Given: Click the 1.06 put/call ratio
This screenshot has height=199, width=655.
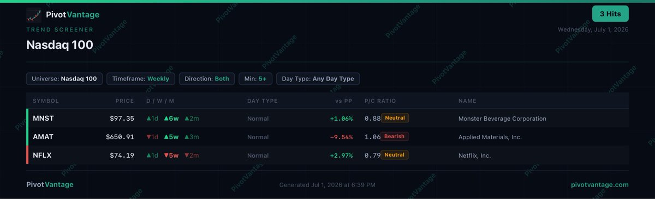Looking at the screenshot, I should point(373,137).
